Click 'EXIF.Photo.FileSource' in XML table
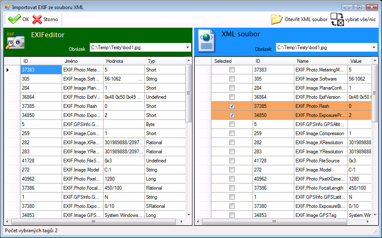The width and height of the screenshot is (382, 238). coord(321,161)
